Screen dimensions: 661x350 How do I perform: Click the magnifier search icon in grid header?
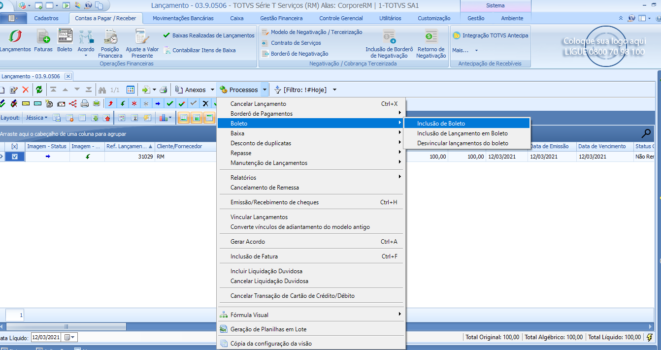point(646,133)
